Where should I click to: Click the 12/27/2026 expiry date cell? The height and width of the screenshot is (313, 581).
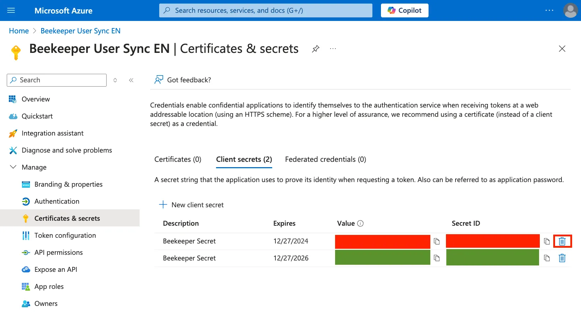point(291,258)
